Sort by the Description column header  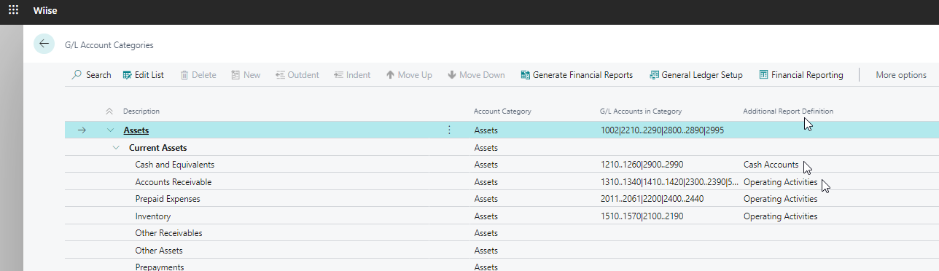[x=141, y=111]
